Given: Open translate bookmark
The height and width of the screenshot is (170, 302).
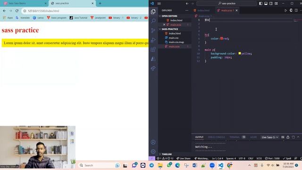Looking at the screenshot, I should coord(23,18).
